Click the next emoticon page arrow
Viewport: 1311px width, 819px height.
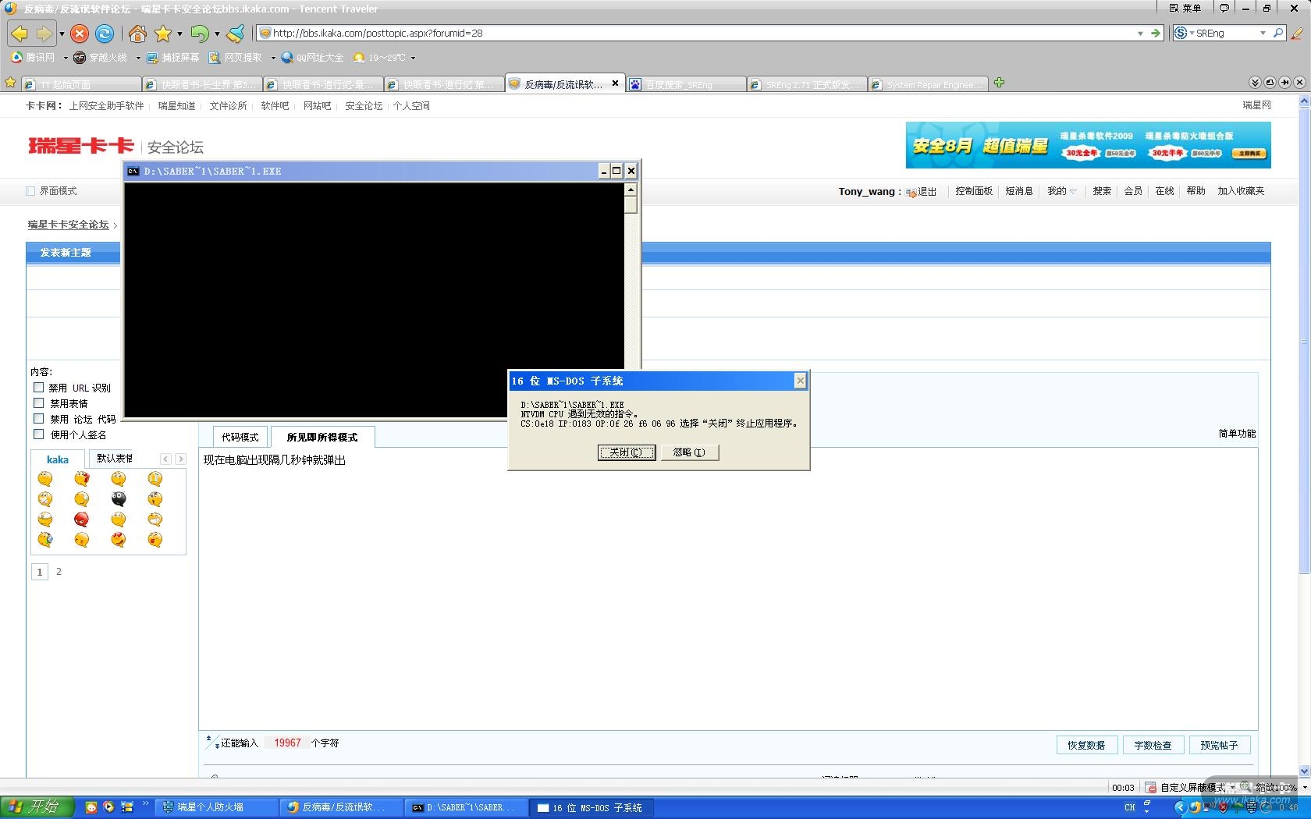(x=180, y=459)
